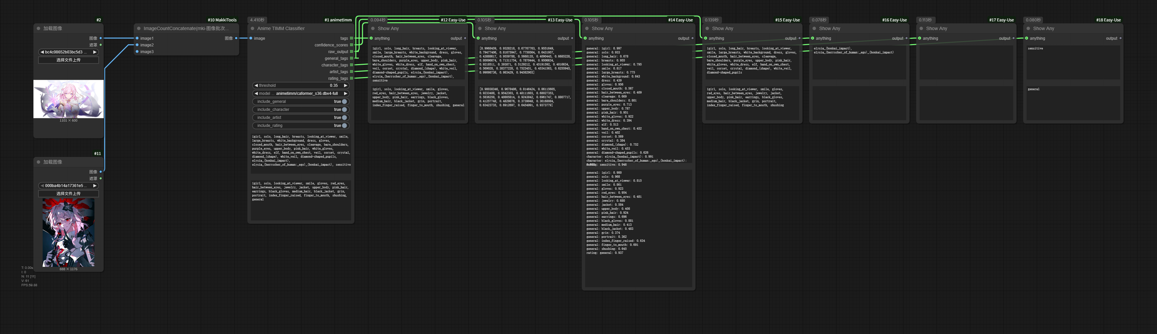The image size is (1157, 334).
Task: Click the 'anything' input port on node #17
Action: coord(919,38)
